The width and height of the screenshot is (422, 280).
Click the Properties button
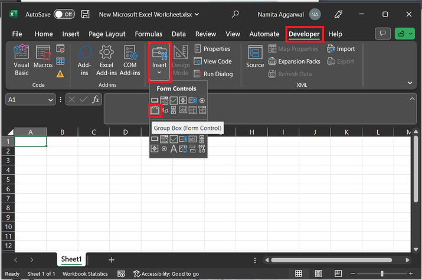(x=212, y=48)
